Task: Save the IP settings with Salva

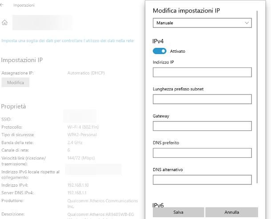Action: 178,212
